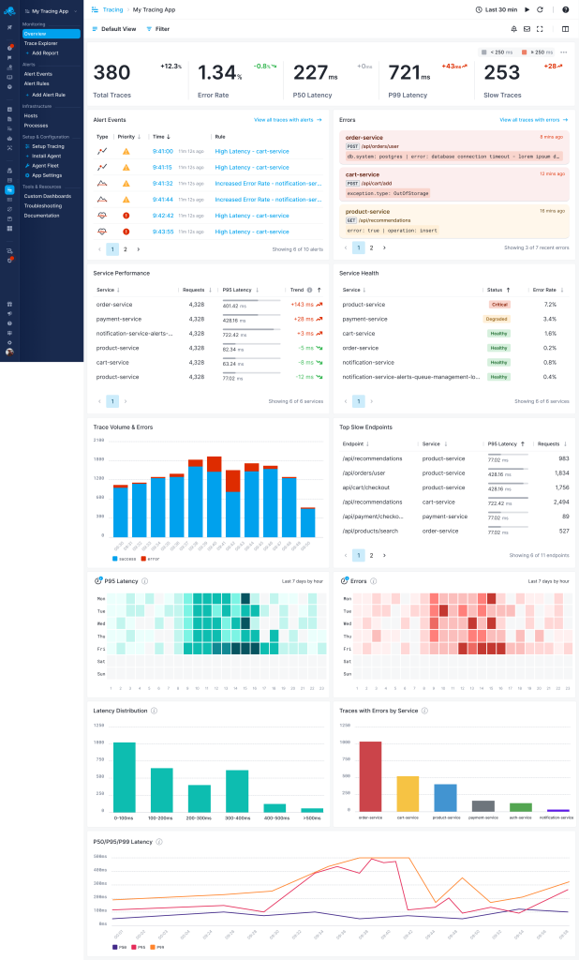The width and height of the screenshot is (579, 960).
Task: Click info icon next to Latency Distribution
Action: coord(154,711)
